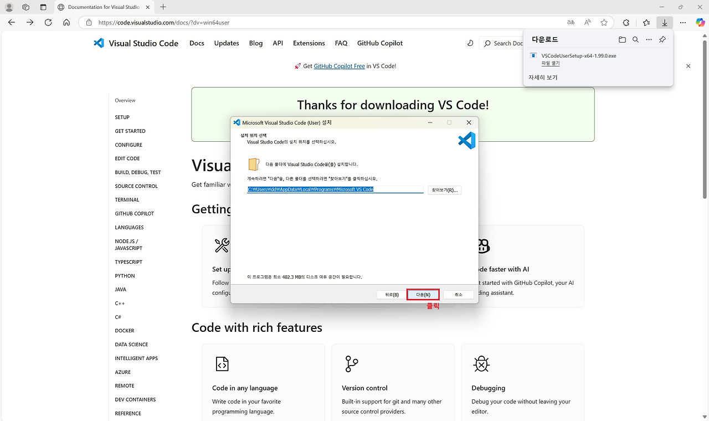The image size is (709, 421).
Task: Click the bug icon above Debugging
Action: [481, 364]
